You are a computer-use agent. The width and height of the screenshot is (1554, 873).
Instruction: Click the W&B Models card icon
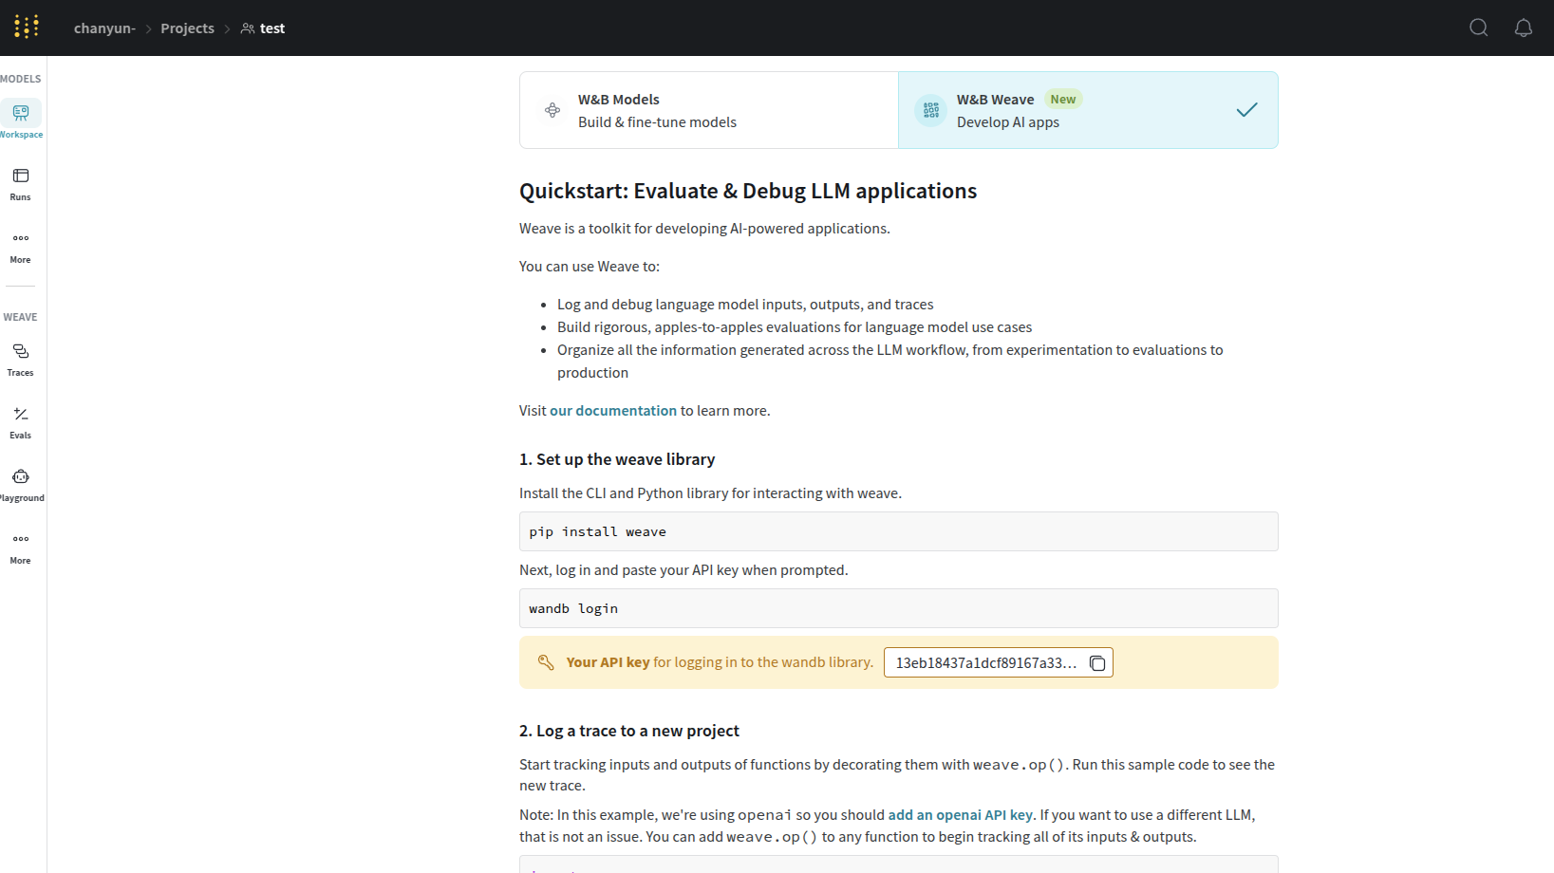(552, 110)
